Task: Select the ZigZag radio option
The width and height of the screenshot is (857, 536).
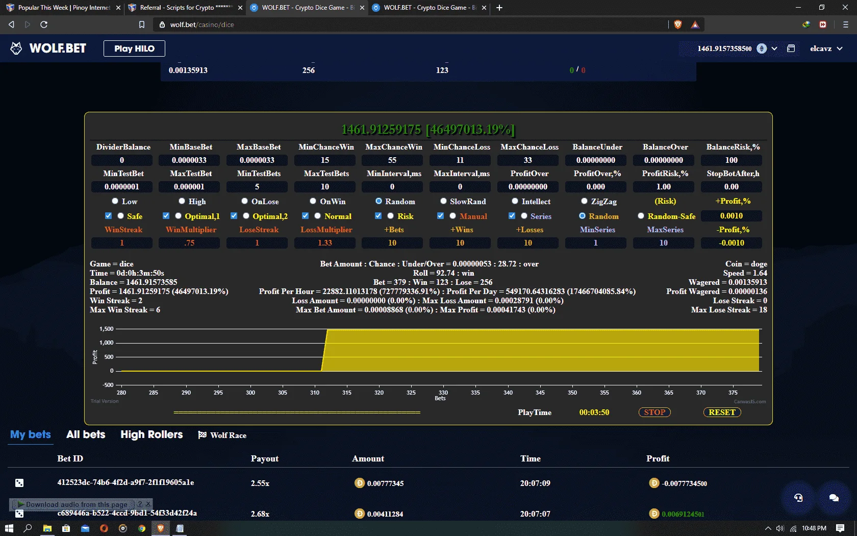Action: pos(584,201)
